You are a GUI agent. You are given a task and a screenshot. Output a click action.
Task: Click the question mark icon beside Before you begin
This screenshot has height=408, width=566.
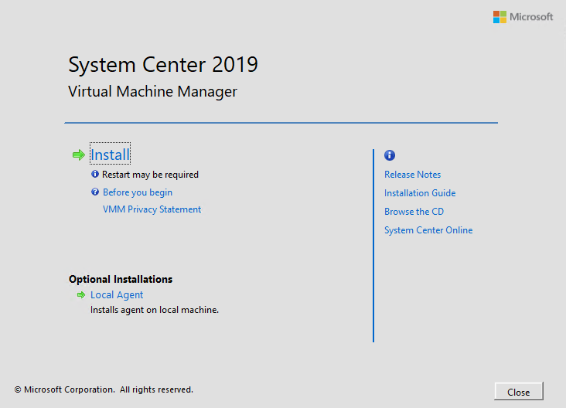pyautogui.click(x=95, y=192)
